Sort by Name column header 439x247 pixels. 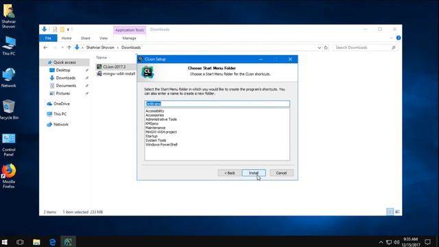(102, 58)
